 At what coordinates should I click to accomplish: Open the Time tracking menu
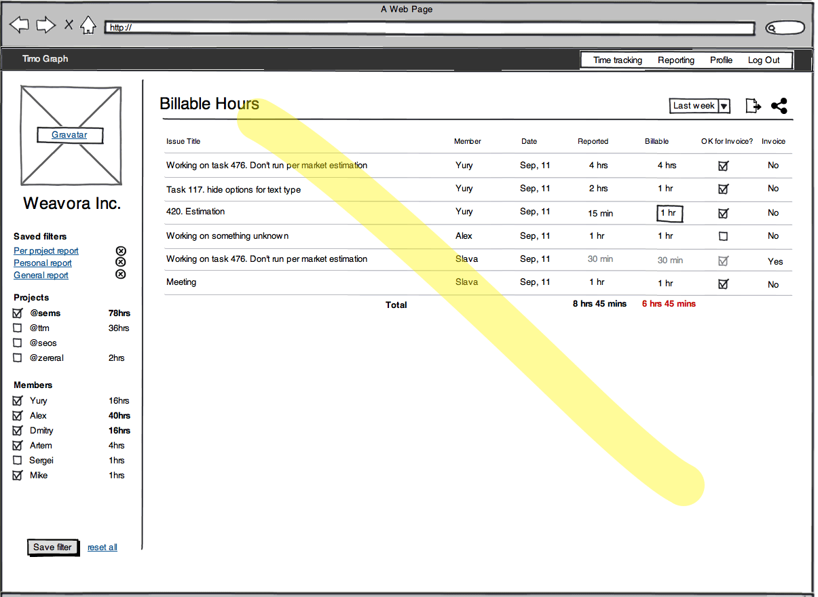pos(617,60)
